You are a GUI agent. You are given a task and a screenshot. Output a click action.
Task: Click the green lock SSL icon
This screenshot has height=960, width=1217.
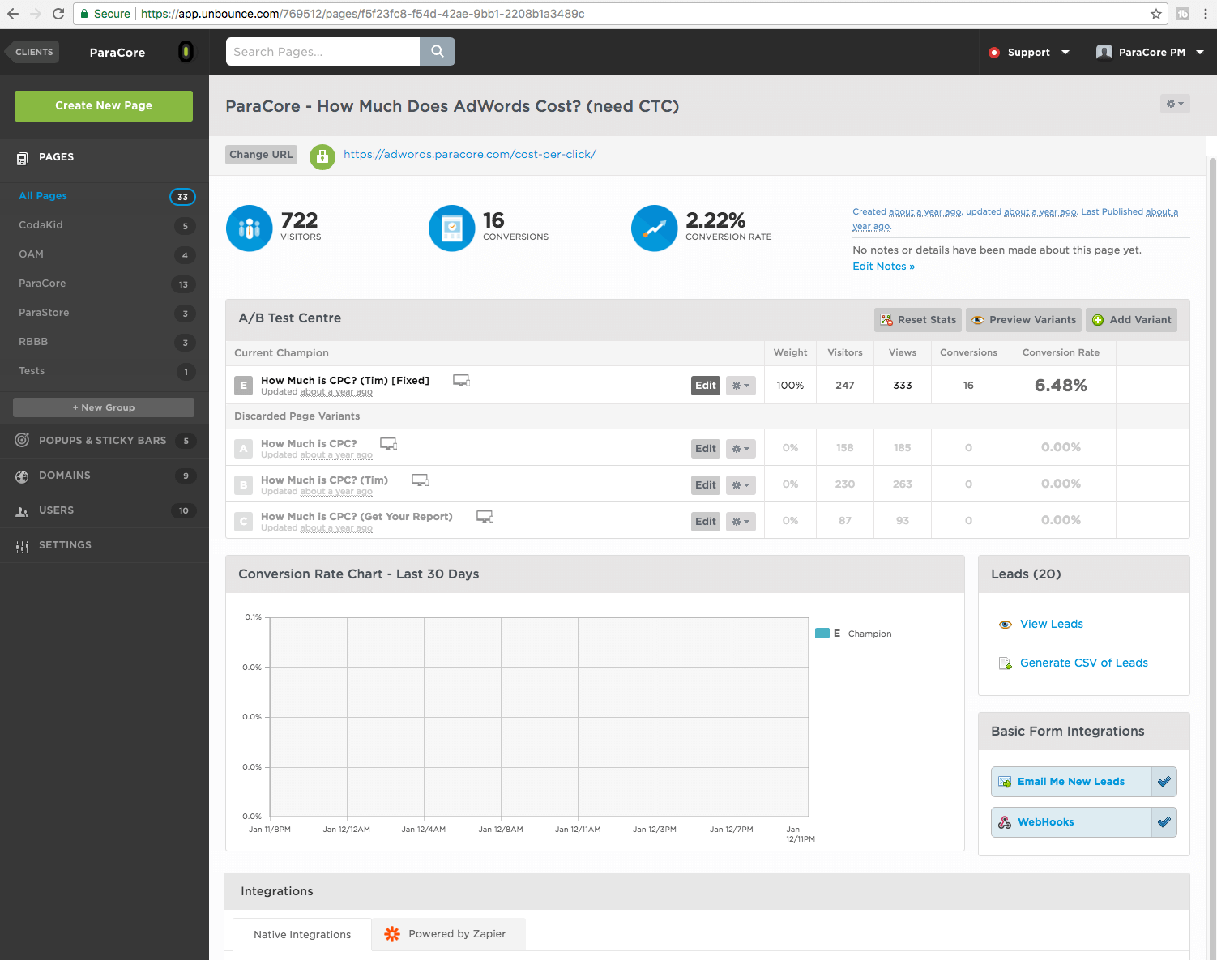click(322, 156)
